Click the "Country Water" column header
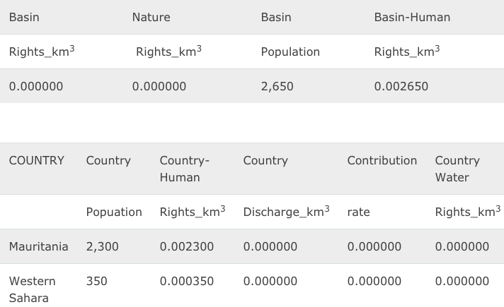The width and height of the screenshot is (504, 307). (457, 169)
